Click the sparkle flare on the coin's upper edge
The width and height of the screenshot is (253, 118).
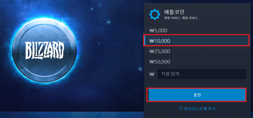pyautogui.click(x=62, y=25)
